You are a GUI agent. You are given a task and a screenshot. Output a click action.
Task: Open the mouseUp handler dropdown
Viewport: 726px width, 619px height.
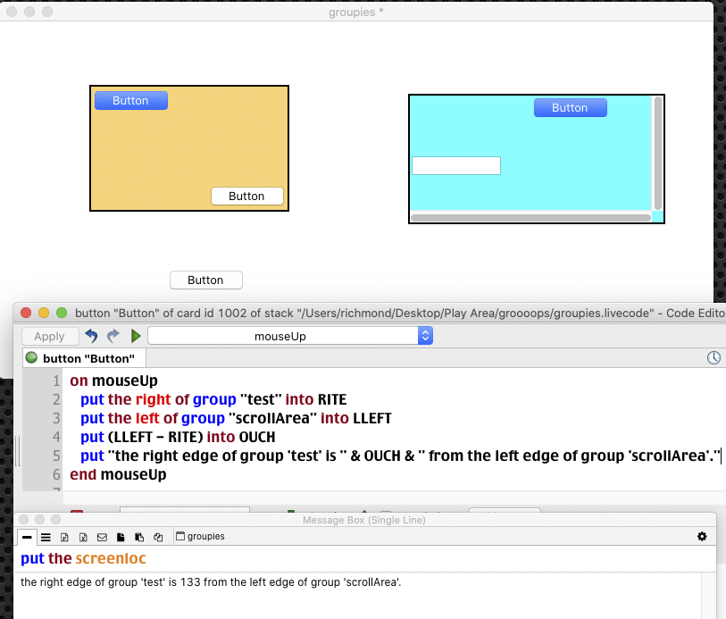(290, 336)
